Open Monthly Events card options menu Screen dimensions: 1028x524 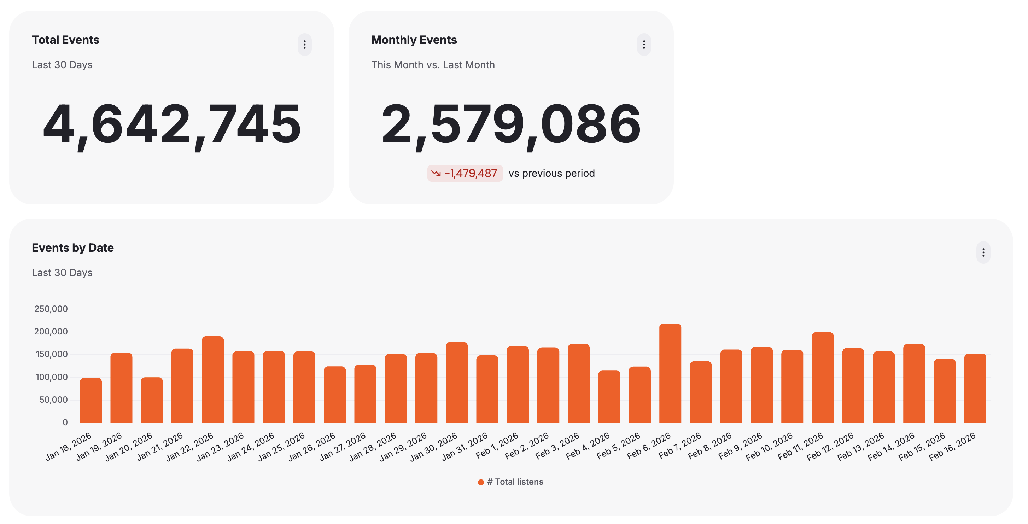[644, 45]
